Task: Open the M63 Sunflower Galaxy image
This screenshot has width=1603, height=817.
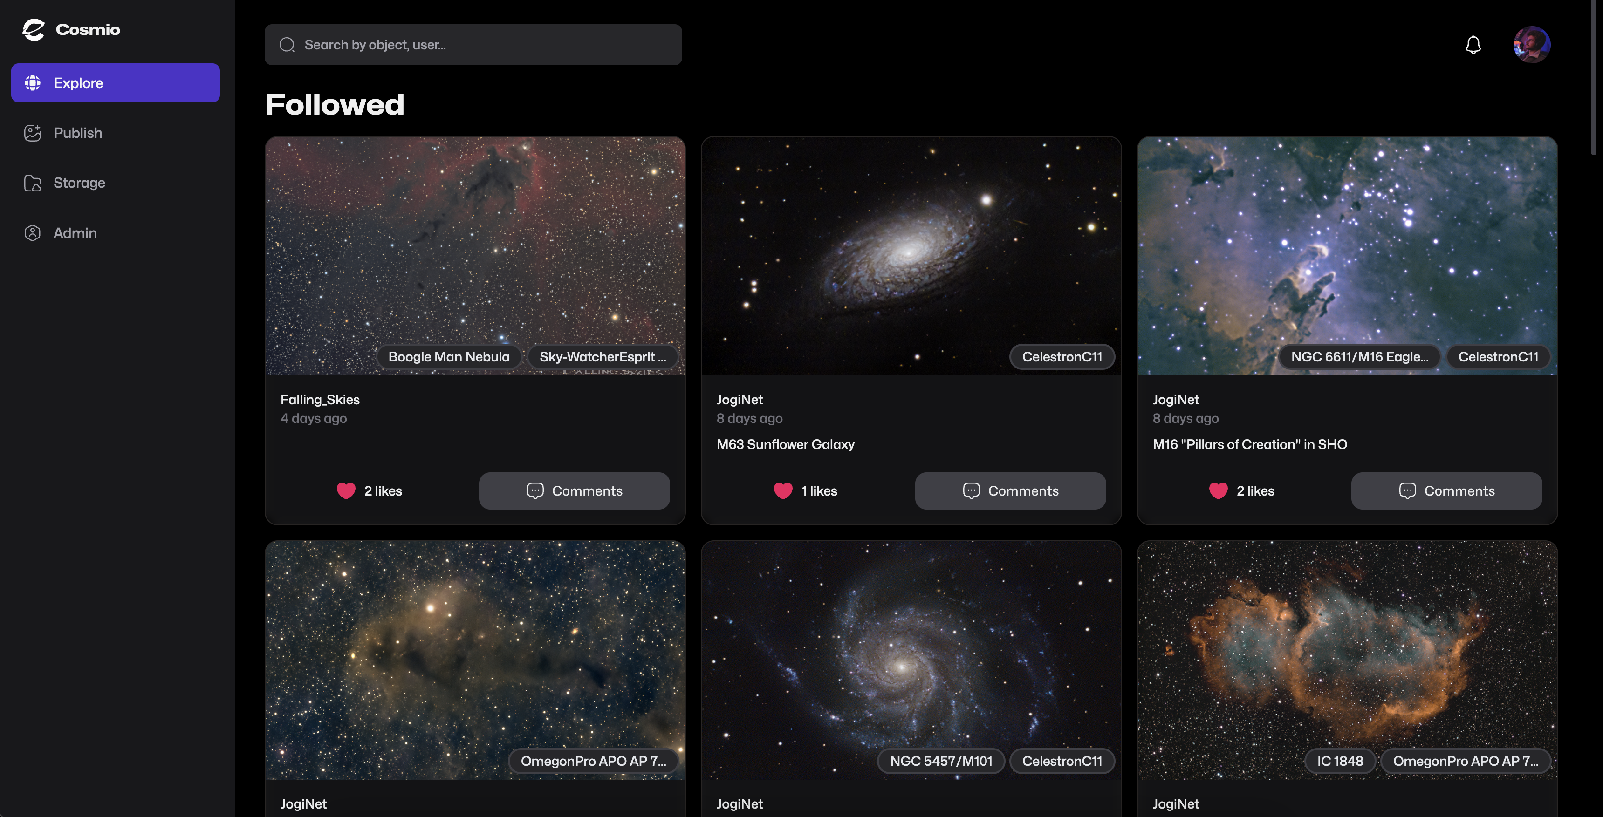Action: coord(911,249)
